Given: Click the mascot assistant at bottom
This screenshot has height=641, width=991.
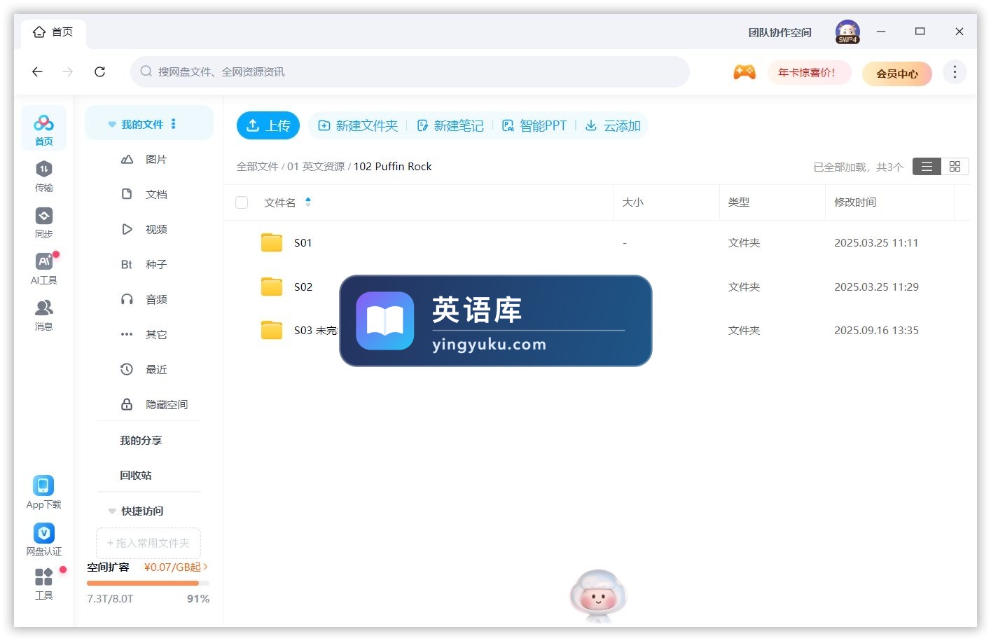Looking at the screenshot, I should coord(598,595).
